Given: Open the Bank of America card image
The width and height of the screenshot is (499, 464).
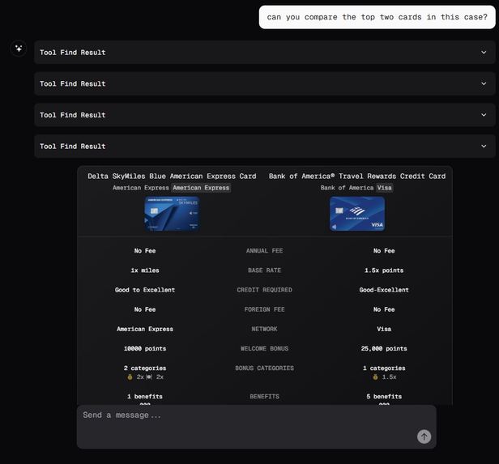Looking at the screenshot, I should click(x=357, y=214).
